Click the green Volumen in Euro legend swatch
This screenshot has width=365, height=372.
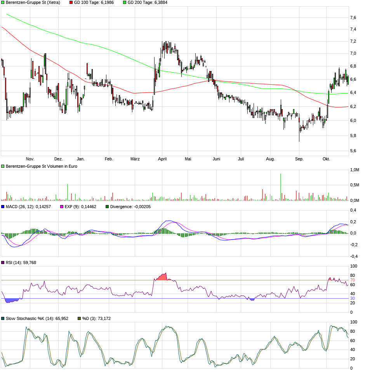3,166
